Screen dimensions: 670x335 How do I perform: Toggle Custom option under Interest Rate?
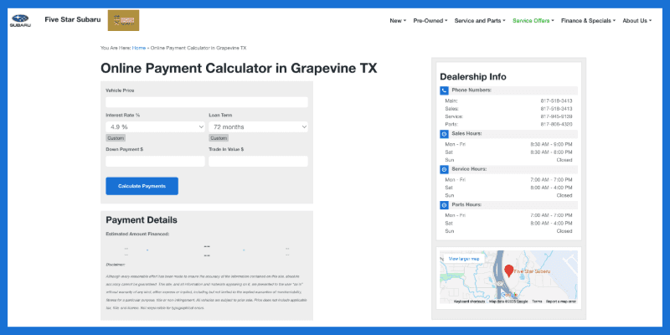[116, 138]
